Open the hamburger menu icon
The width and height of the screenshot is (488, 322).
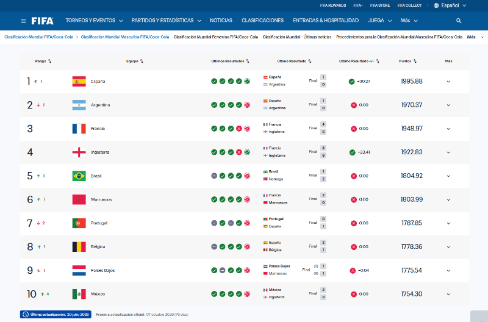[23, 21]
